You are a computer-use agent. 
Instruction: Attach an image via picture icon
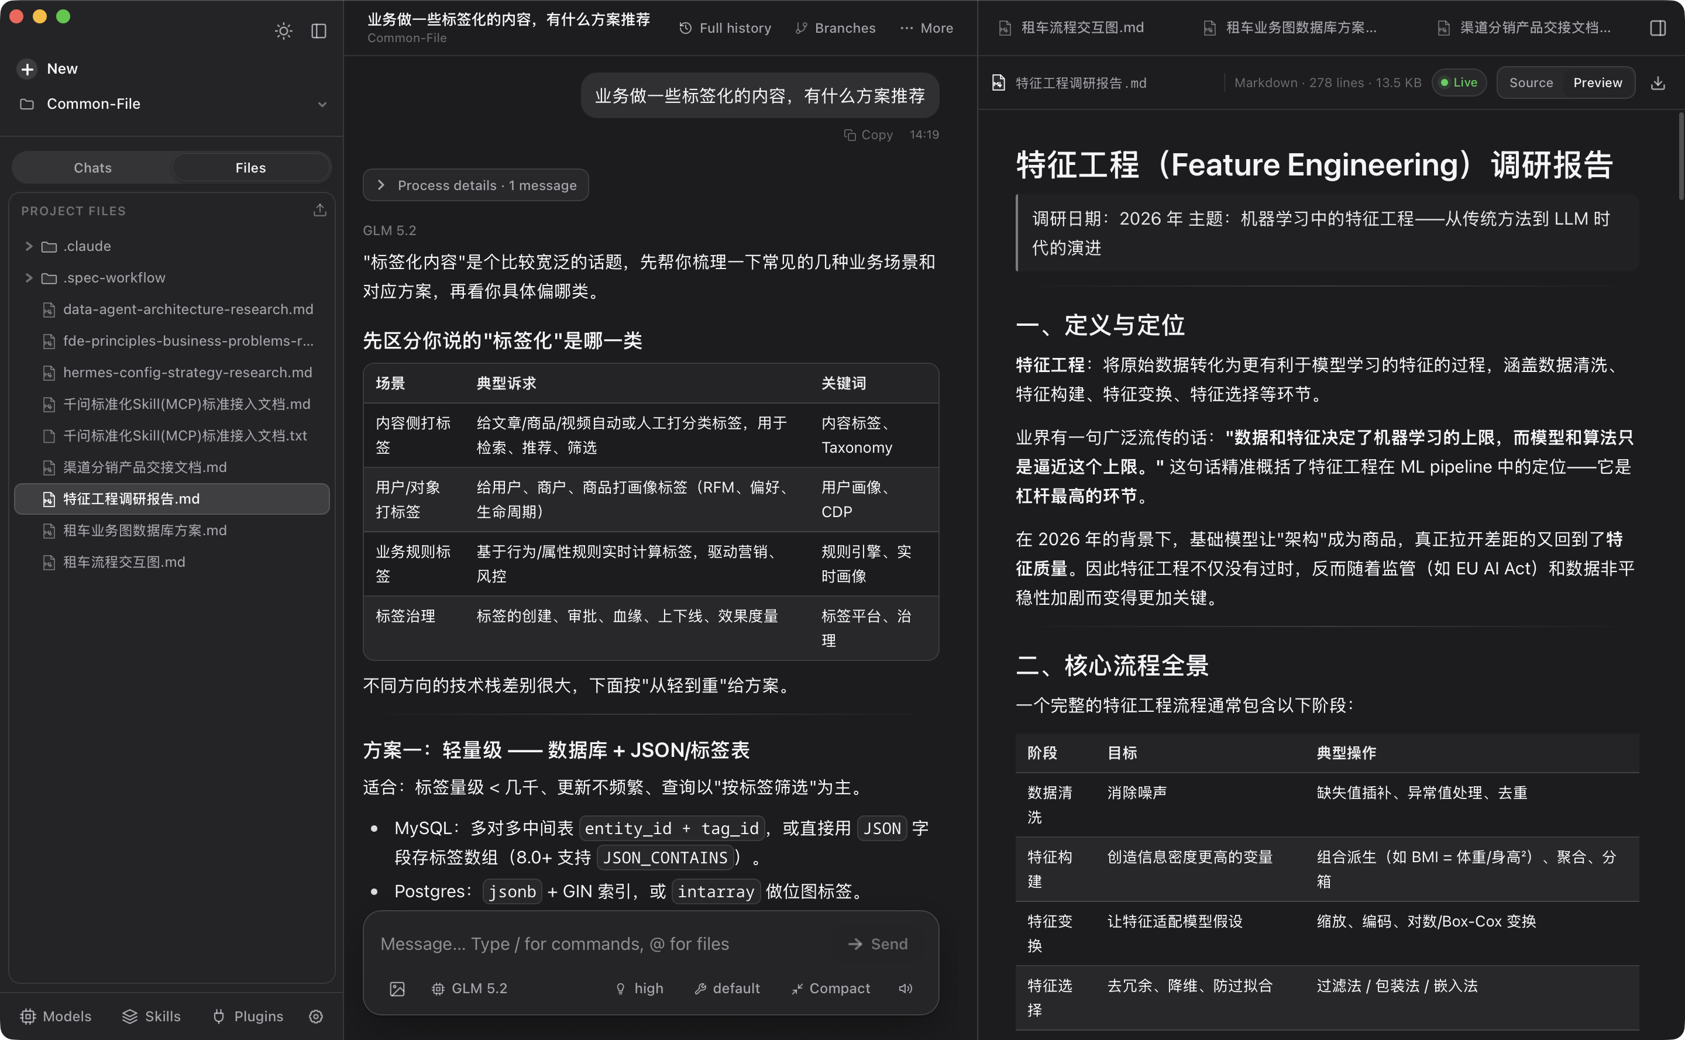(397, 989)
